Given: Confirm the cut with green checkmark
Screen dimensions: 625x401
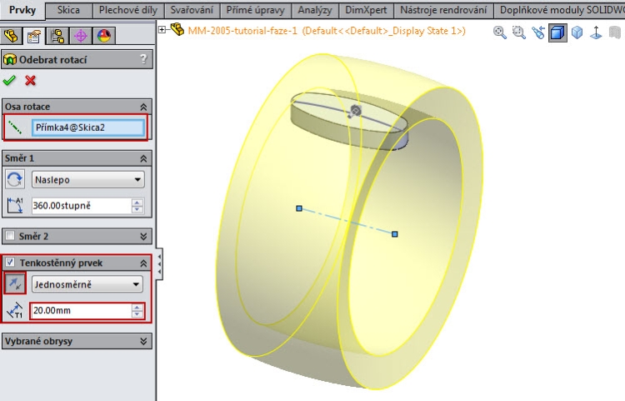Looking at the screenshot, I should click(x=9, y=81).
